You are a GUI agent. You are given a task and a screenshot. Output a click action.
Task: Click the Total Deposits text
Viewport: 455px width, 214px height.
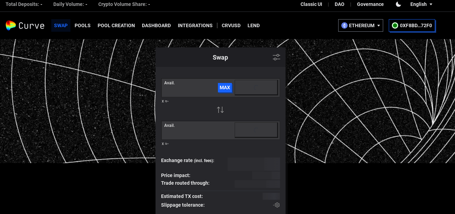pos(24,4)
